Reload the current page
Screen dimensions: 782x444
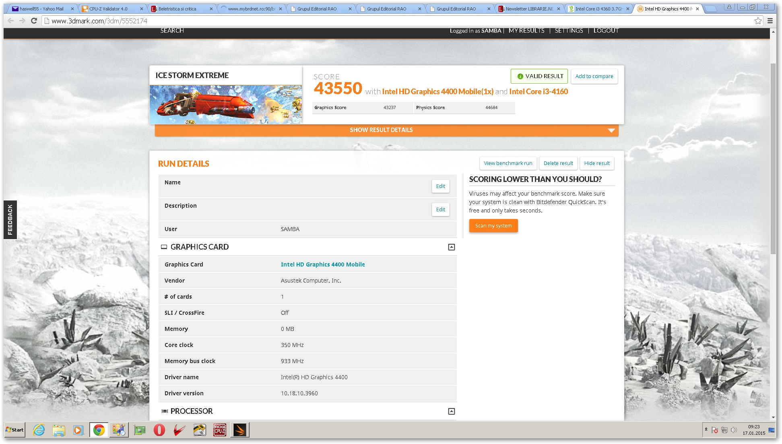(x=34, y=21)
